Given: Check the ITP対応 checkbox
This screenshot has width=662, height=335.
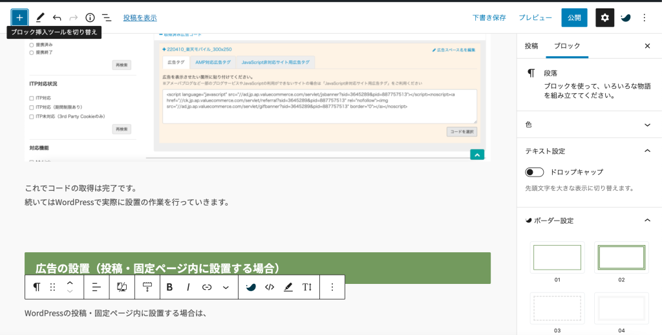Looking at the screenshot, I should (31, 98).
